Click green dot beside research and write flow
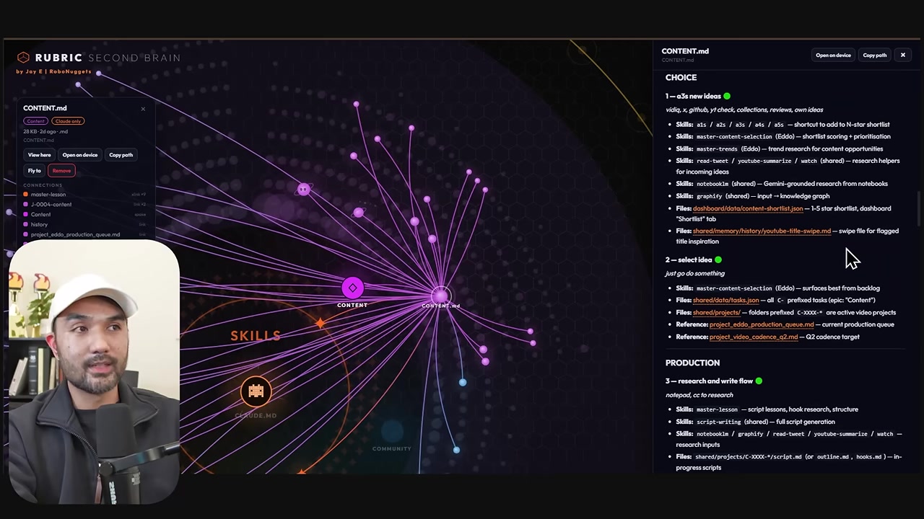This screenshot has height=519, width=924. click(x=759, y=381)
